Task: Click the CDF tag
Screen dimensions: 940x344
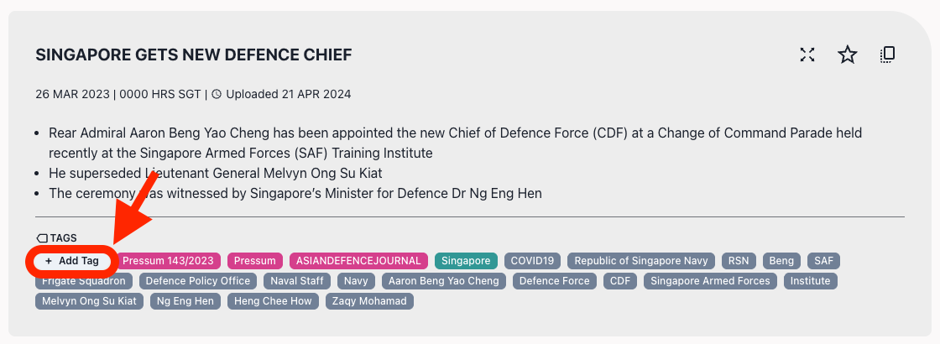Action: click(x=619, y=281)
